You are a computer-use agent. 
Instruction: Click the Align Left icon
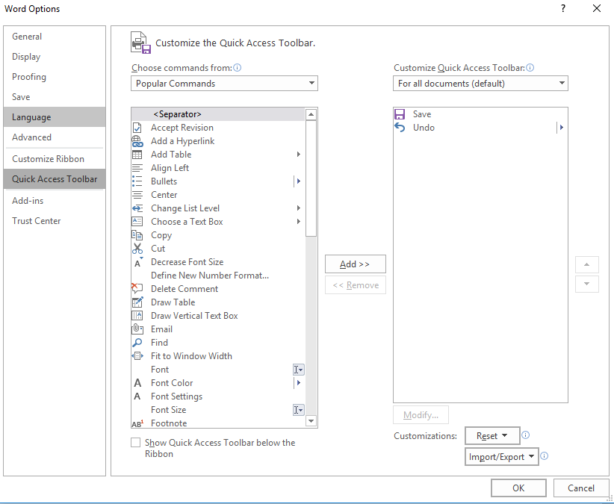coord(137,168)
